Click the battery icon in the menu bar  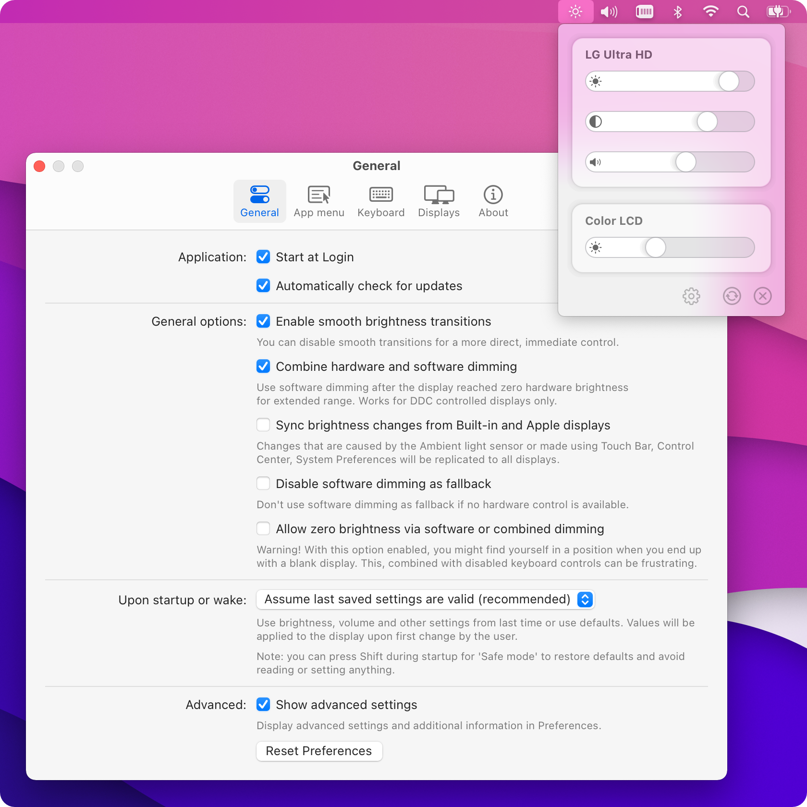point(778,11)
